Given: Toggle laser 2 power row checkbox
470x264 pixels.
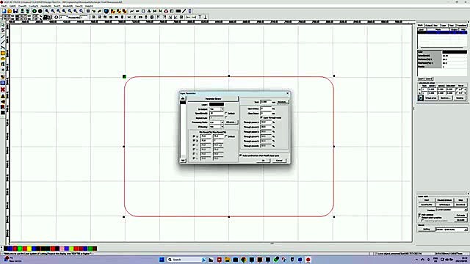Looking at the screenshot, I should coord(194,140).
